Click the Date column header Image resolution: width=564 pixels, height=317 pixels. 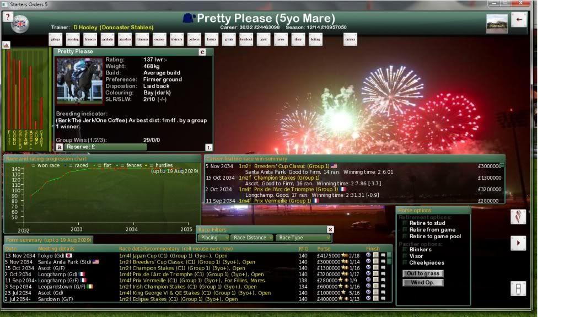tap(11, 249)
